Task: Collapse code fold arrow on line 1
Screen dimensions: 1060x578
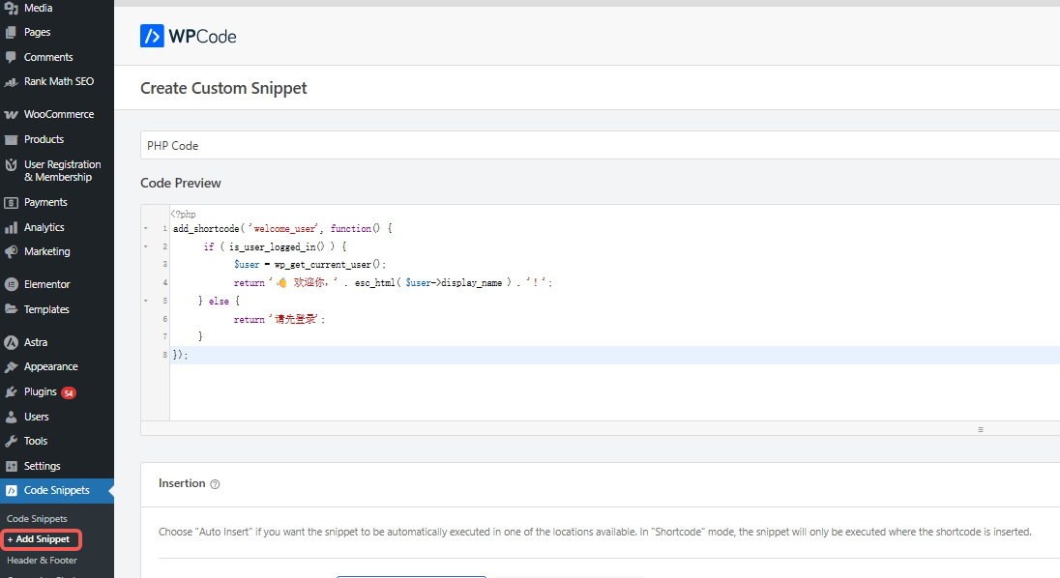Action: click(x=145, y=229)
